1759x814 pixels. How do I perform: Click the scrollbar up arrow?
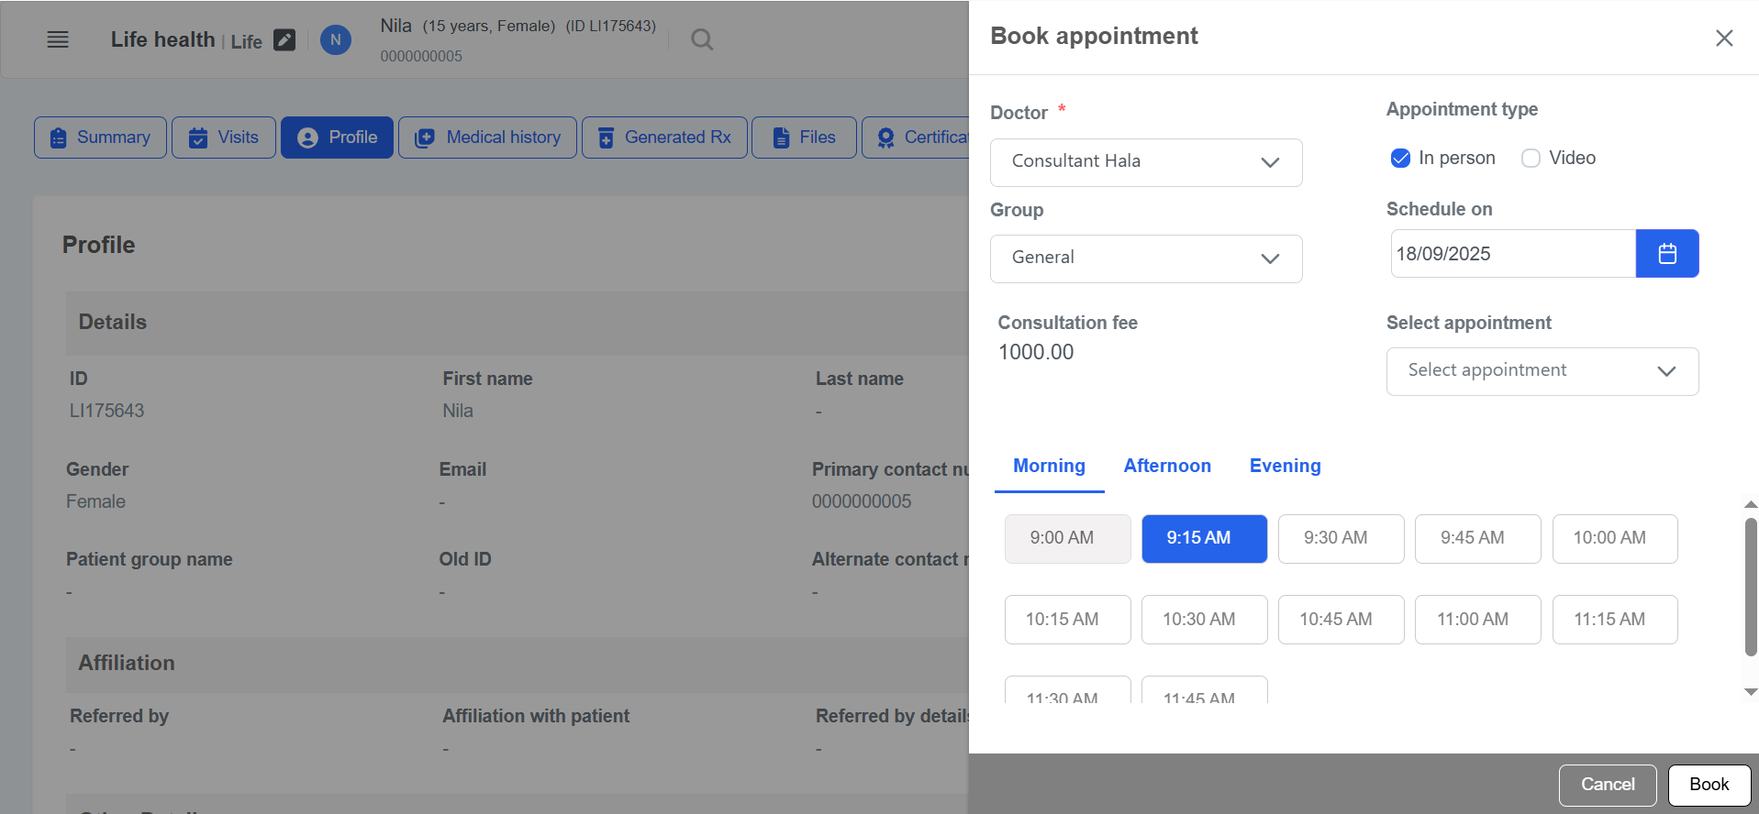(1751, 504)
